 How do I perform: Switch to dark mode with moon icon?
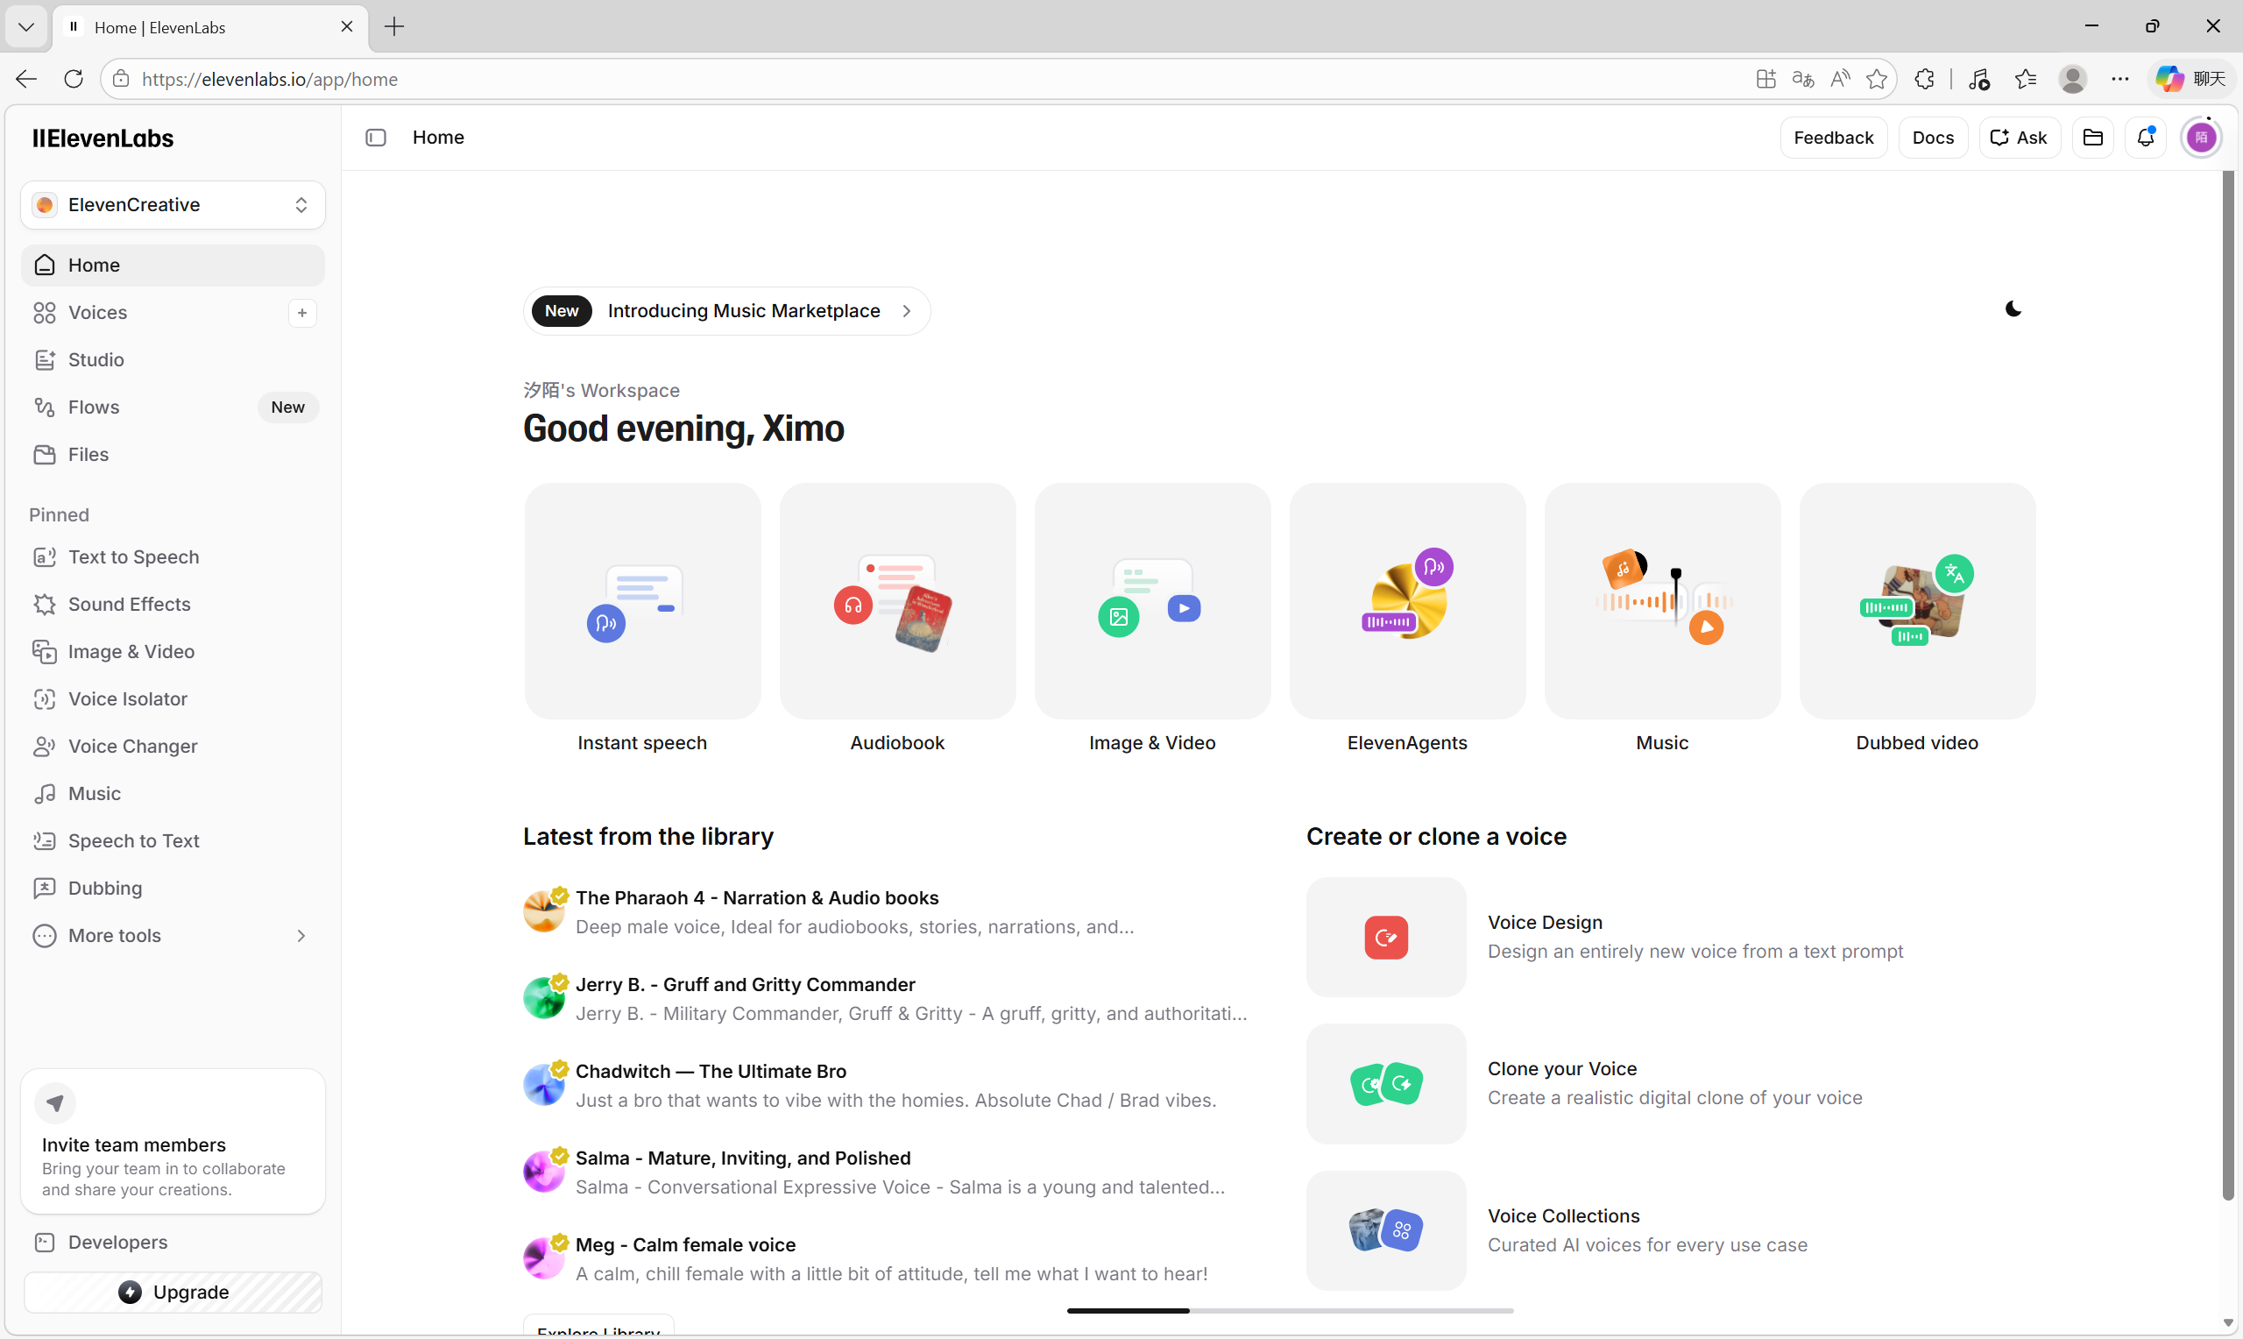pos(2013,309)
